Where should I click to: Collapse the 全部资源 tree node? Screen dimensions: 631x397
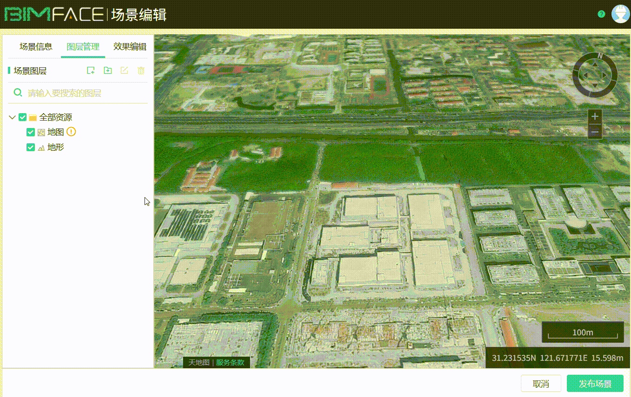click(x=13, y=117)
